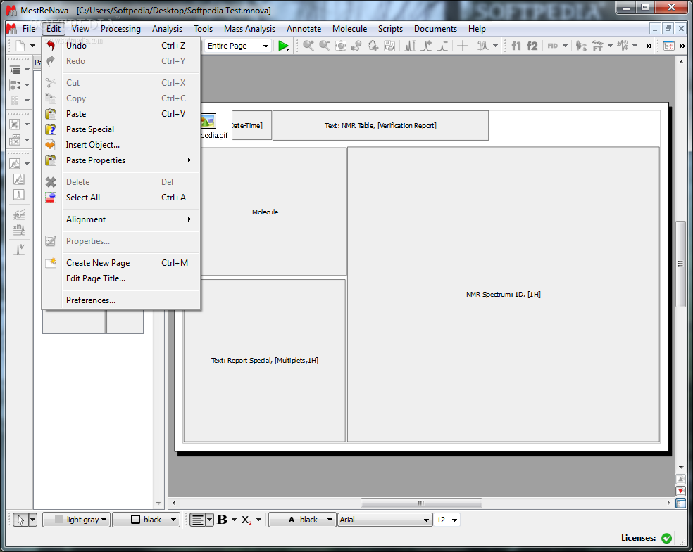Toggle left text alignment button

[x=198, y=520]
